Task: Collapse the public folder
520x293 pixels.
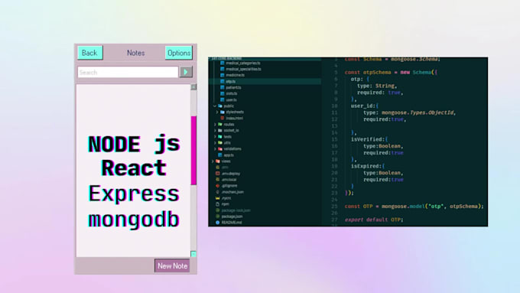Action: 215,106
